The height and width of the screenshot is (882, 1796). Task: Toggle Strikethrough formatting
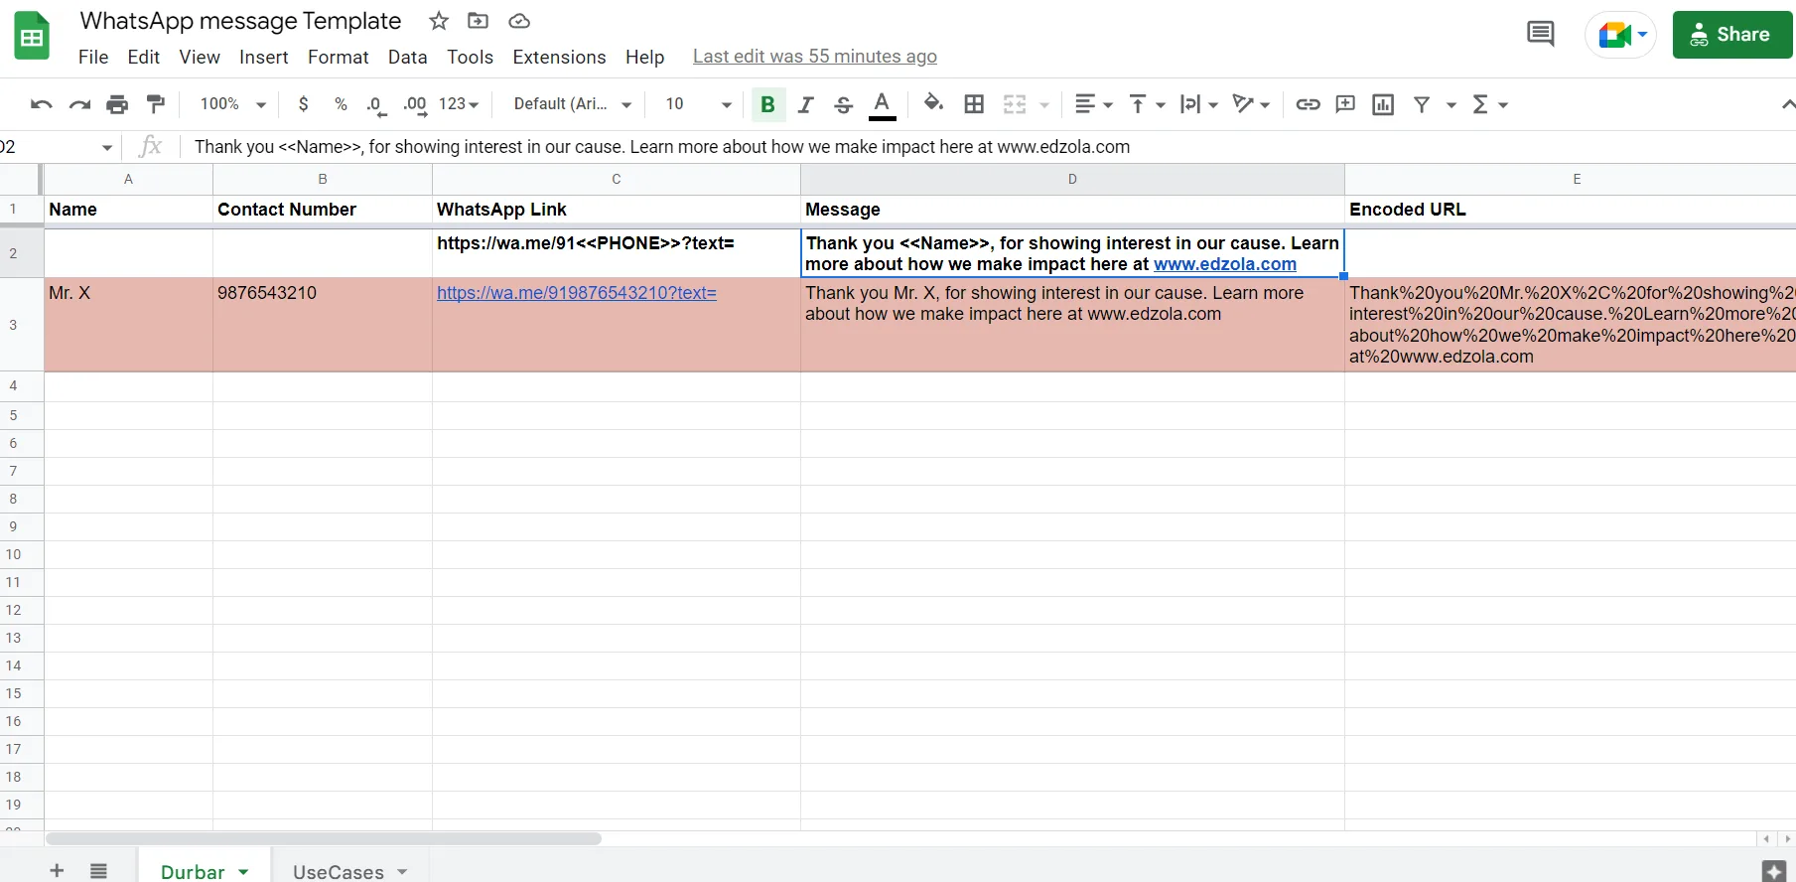point(843,104)
